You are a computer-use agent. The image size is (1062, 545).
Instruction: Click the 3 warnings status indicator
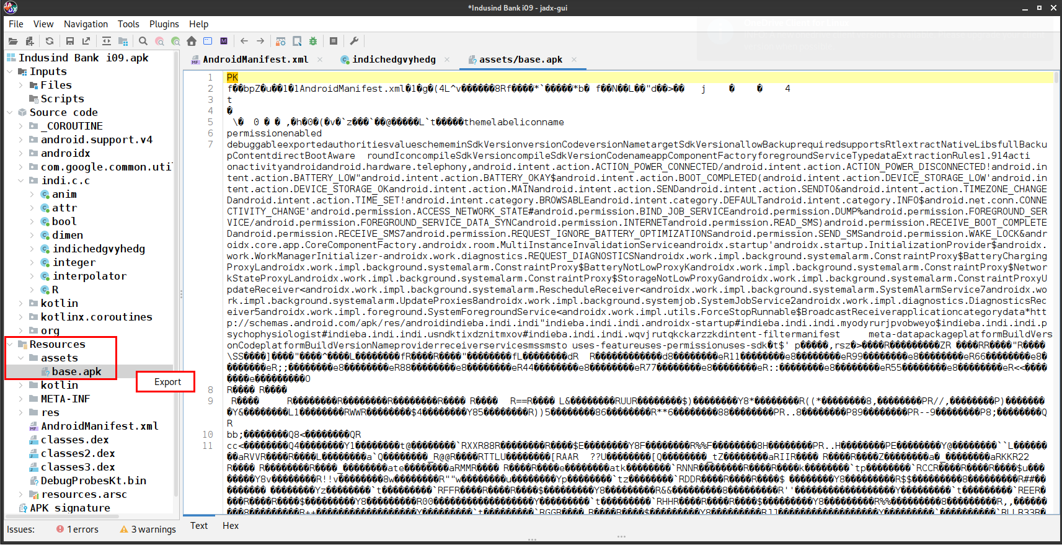coord(148,529)
